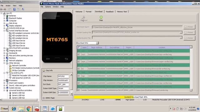The height and width of the screenshot is (112, 200).
Task: Toggle the select-all checkbox in table header
Action: 79,47
